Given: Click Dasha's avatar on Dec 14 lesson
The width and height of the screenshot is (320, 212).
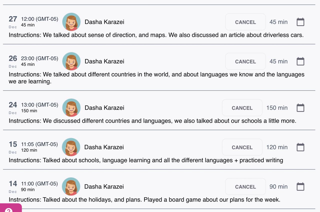Looking at the screenshot, I should (71, 187).
